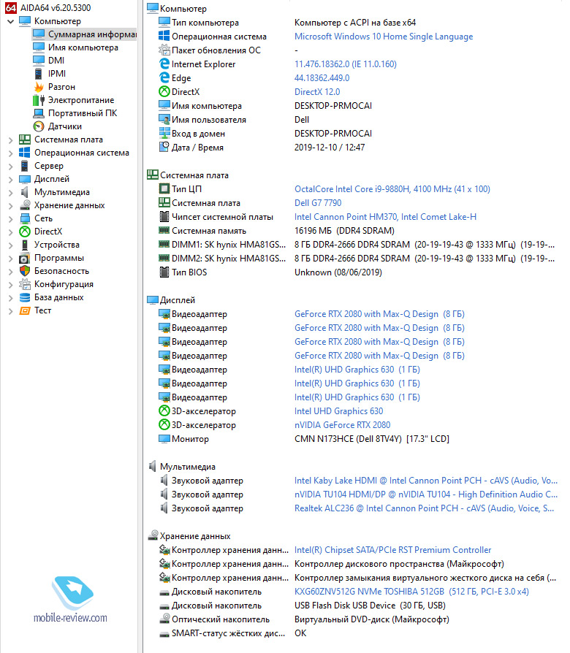Click the Тип ЦП processor icon
The height and width of the screenshot is (653, 570).
click(164, 188)
